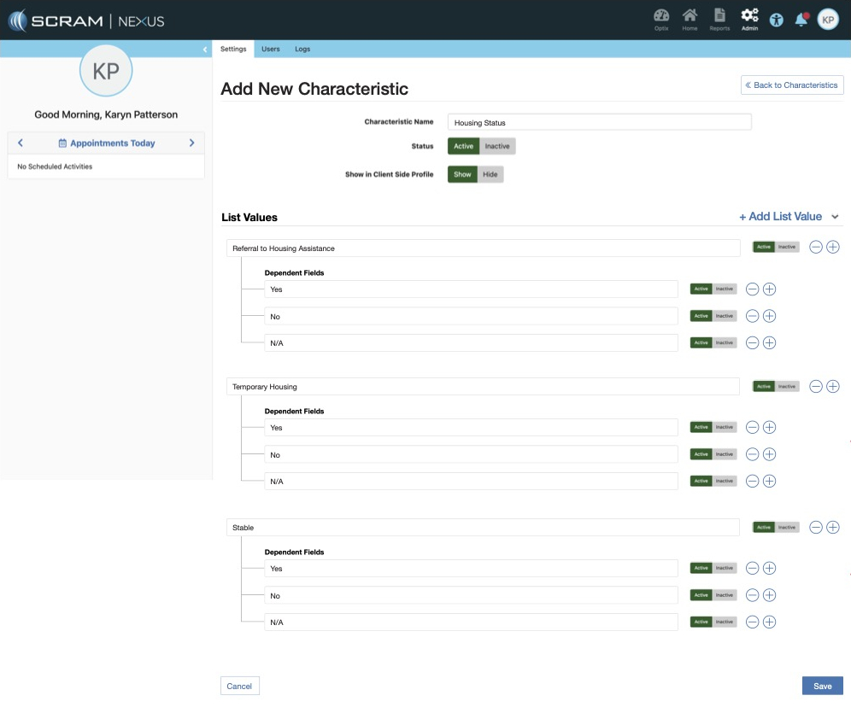The height and width of the screenshot is (713, 851).
Task: Click the Characteristic Name input field
Action: [599, 122]
